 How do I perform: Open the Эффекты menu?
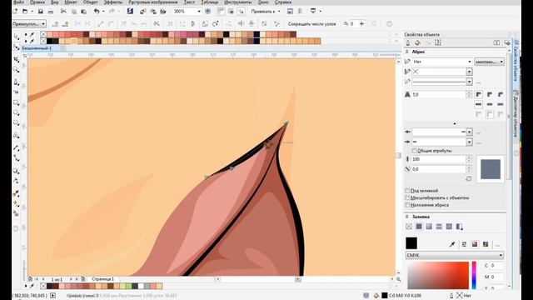113,2
